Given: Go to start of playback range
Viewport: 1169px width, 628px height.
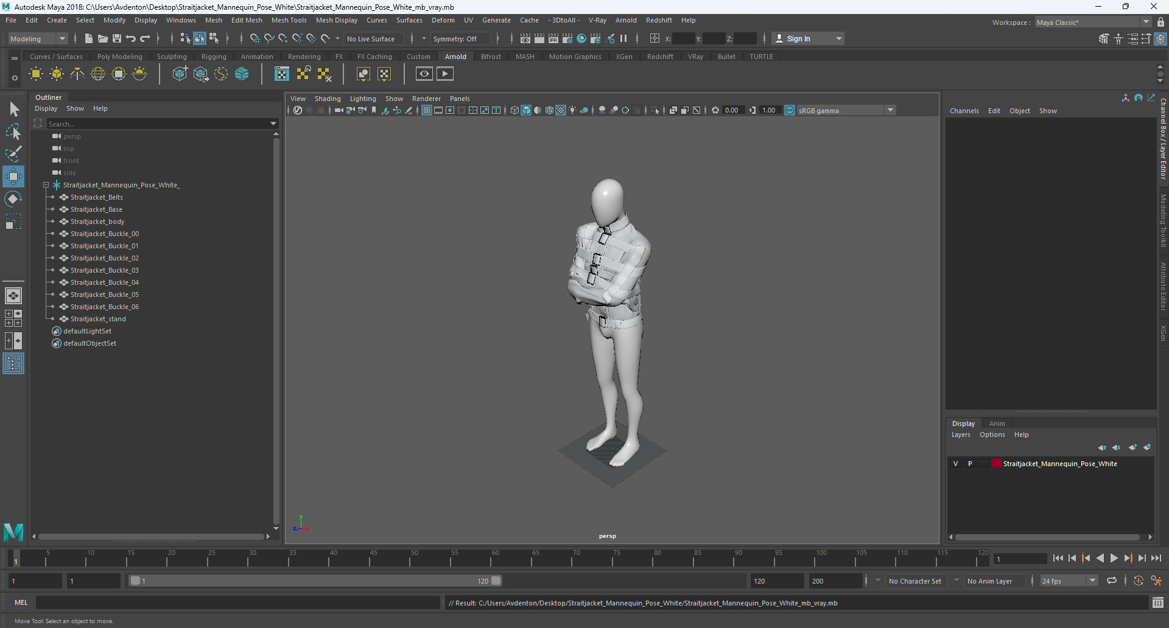Looking at the screenshot, I should (1058, 558).
